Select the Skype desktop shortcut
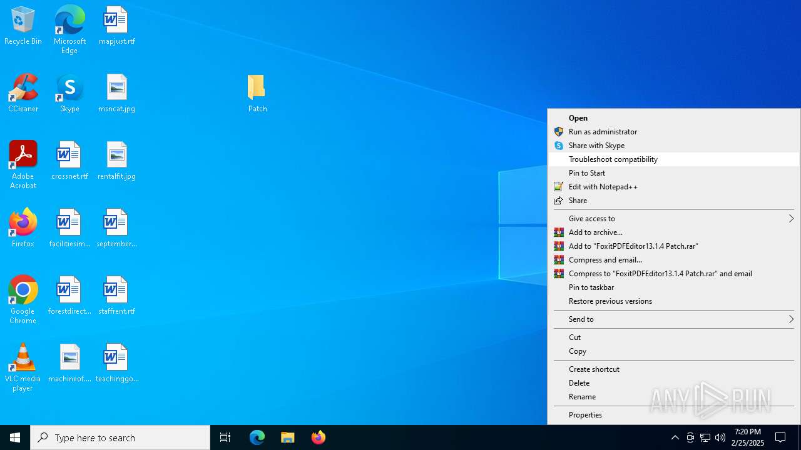The width and height of the screenshot is (801, 450). 69,93
